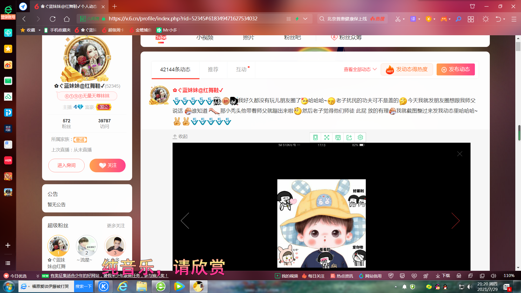Click 下载 in status bar
Image resolution: width=521 pixels, height=293 pixels.
[443, 276]
